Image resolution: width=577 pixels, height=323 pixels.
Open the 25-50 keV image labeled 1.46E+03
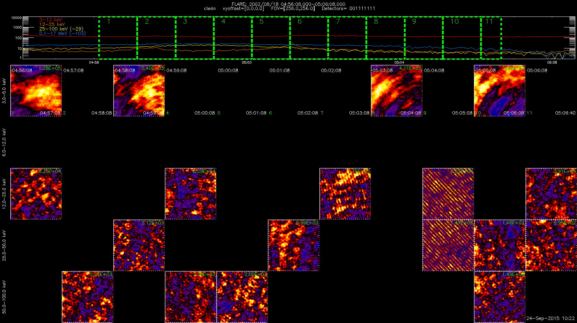click(500, 245)
